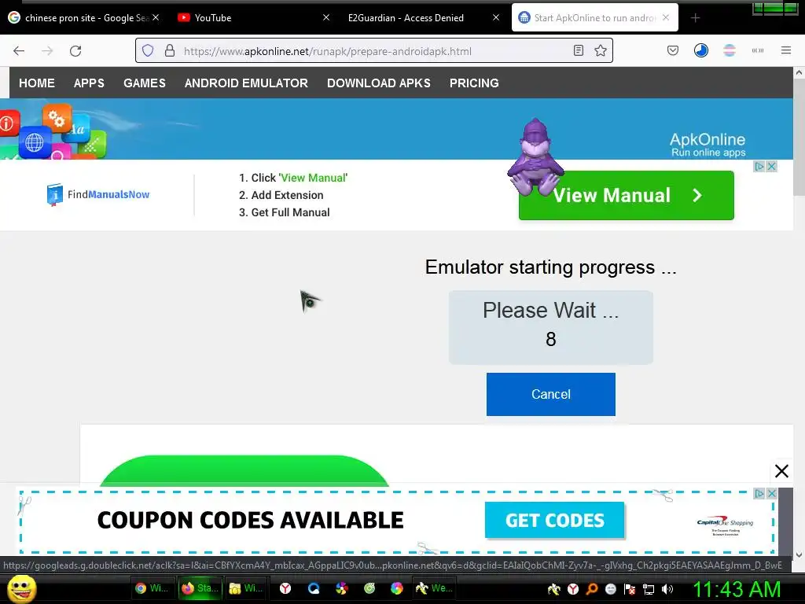
Task: Launch the blue Q quick-launch icon
Action: coord(314,588)
